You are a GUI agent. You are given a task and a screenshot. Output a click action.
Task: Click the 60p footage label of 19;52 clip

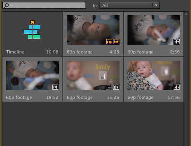point(19,97)
